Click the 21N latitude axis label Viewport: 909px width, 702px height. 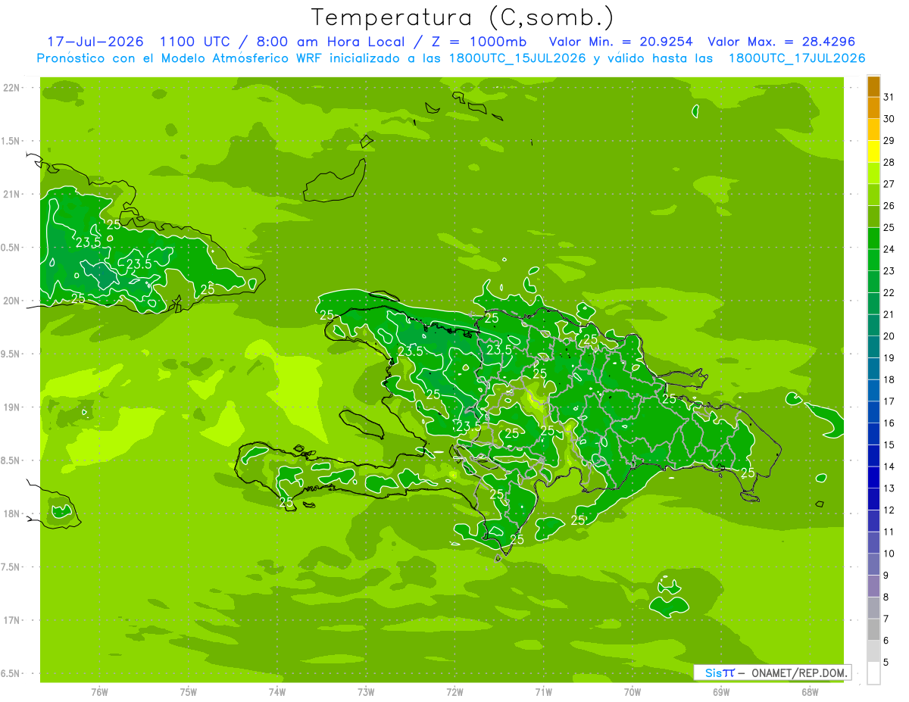pyautogui.click(x=11, y=195)
